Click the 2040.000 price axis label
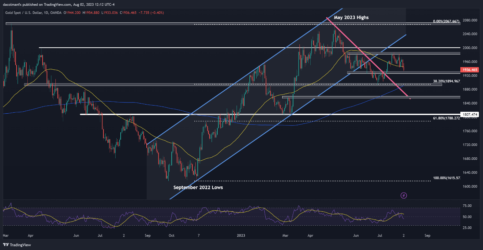Image resolution: width=483 pixels, height=250 pixels. coord(470,34)
